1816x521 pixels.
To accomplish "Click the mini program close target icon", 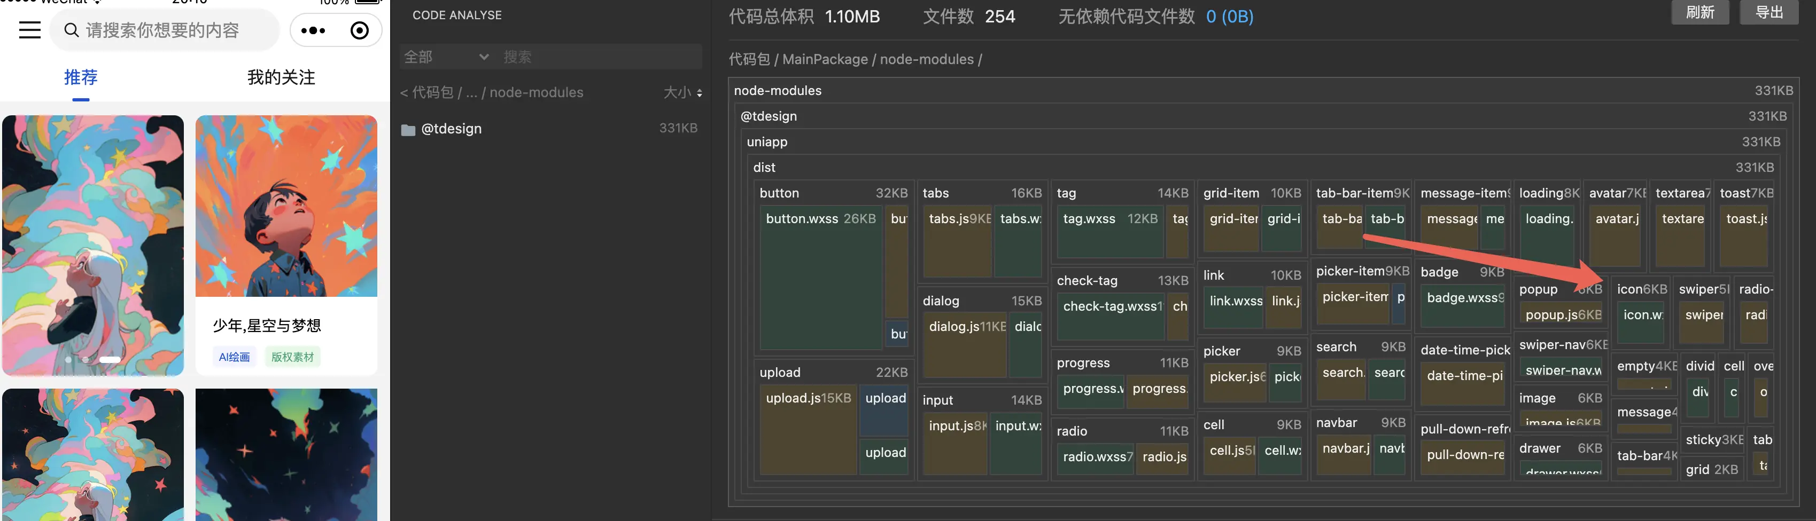I will [x=360, y=30].
